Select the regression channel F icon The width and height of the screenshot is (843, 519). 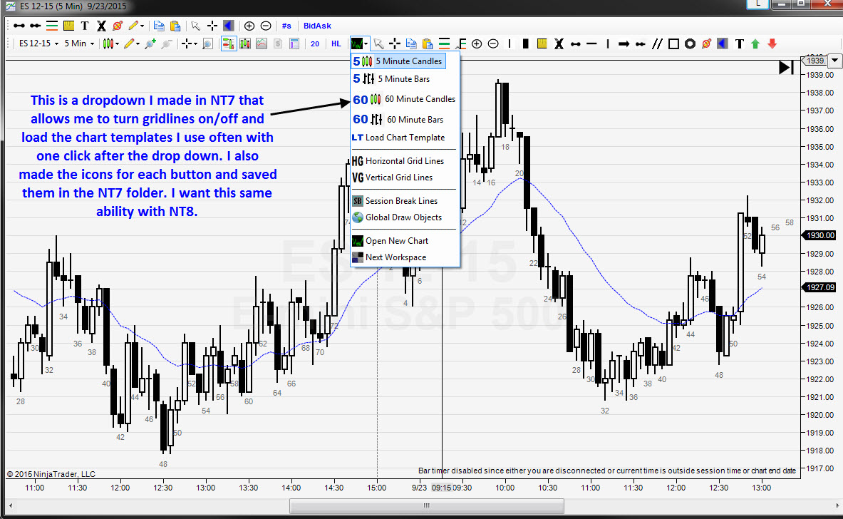(x=461, y=44)
